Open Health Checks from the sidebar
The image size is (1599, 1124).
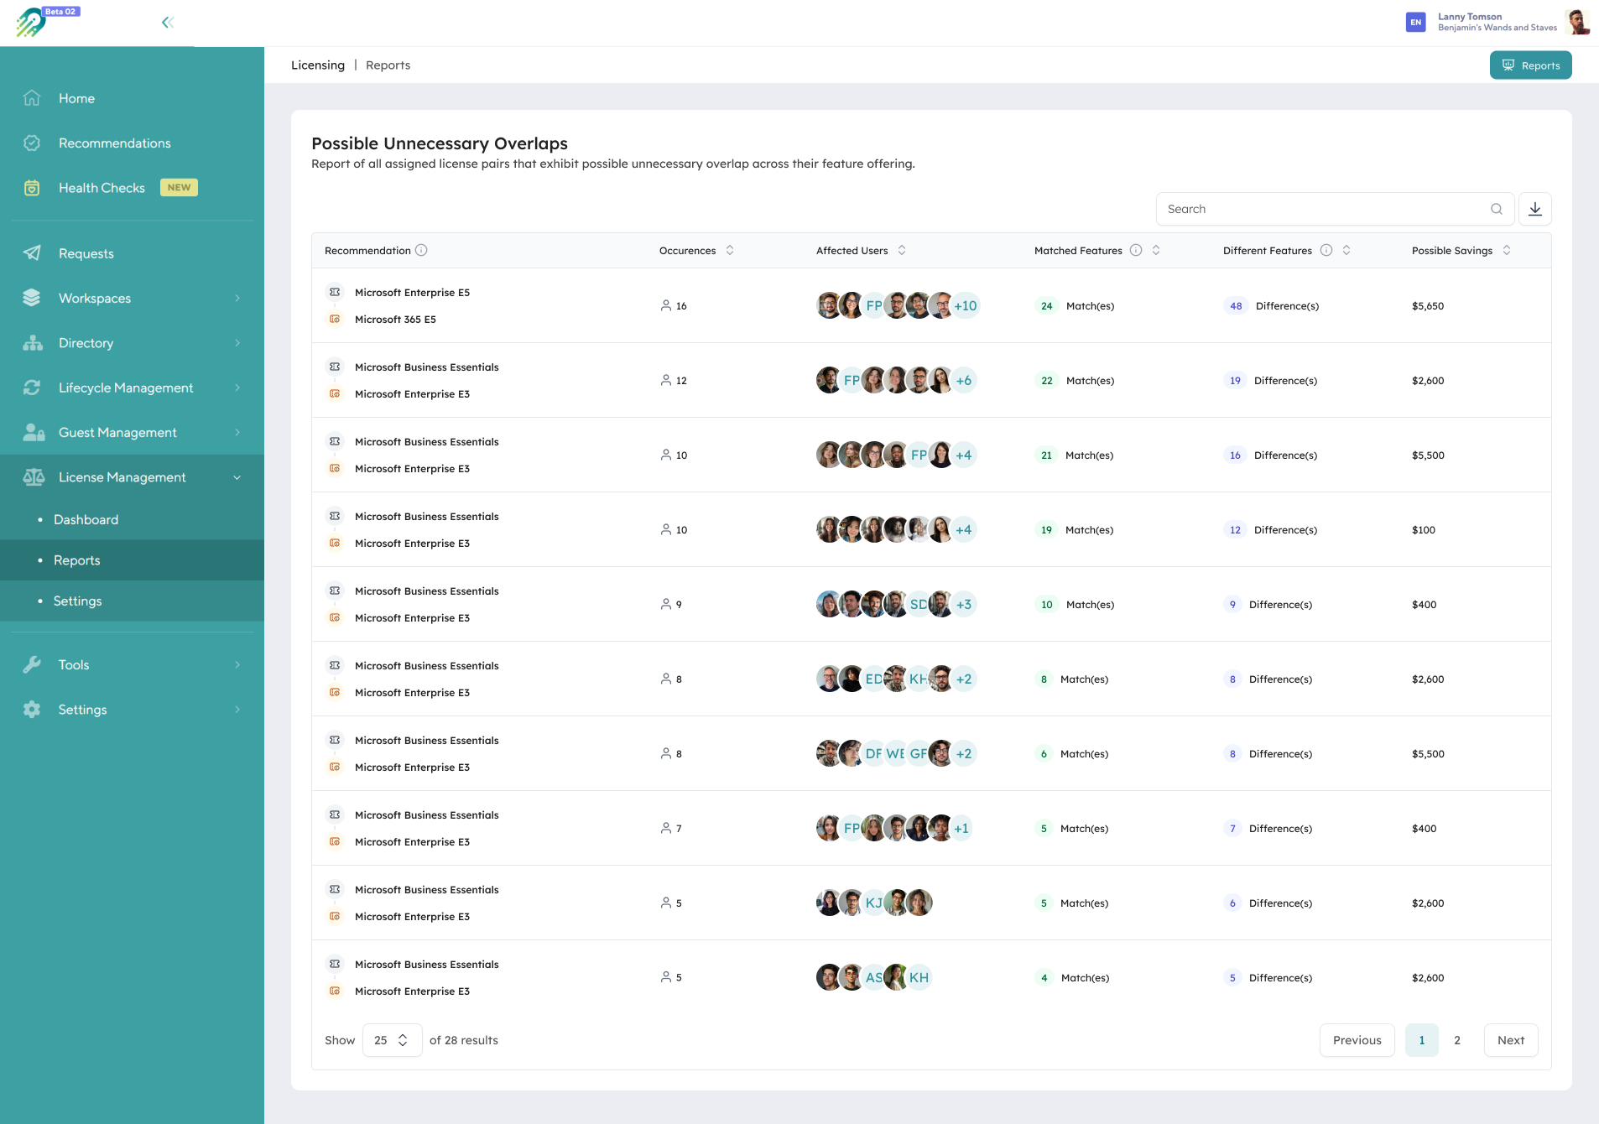point(101,187)
